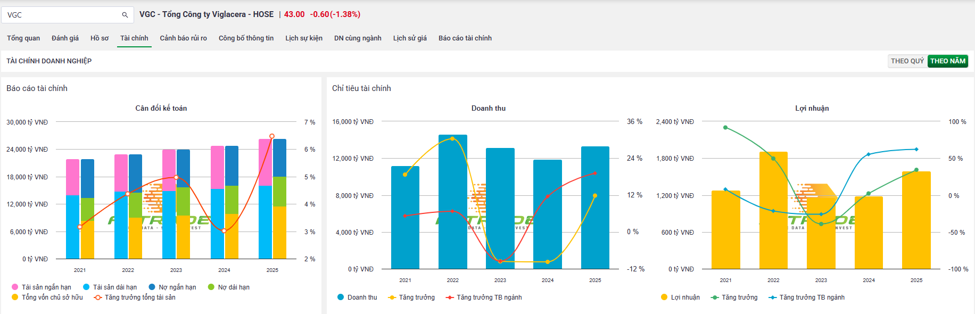This screenshot has height=314, width=975.
Task: Click the search magnifier icon
Action: point(125,15)
